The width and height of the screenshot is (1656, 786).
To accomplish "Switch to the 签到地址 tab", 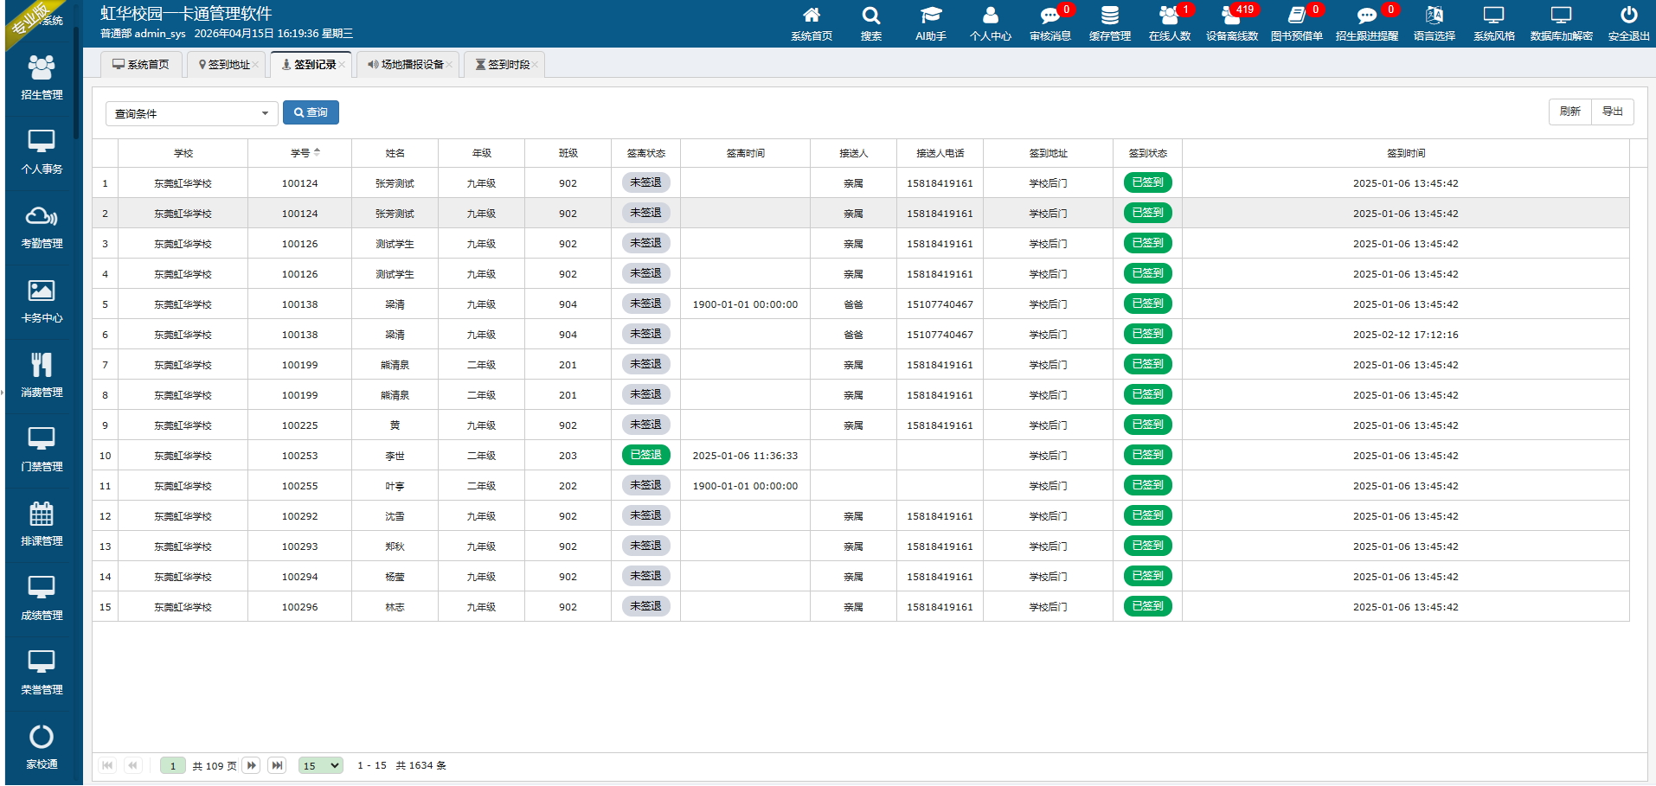I will [228, 65].
